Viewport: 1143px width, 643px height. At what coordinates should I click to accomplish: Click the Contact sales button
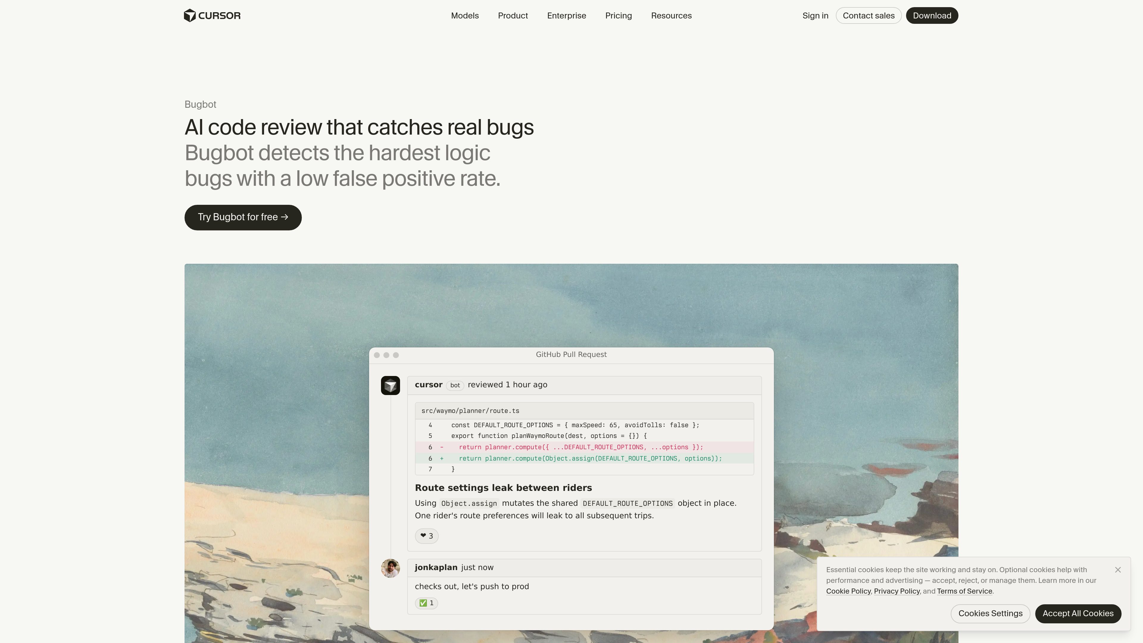click(x=868, y=15)
